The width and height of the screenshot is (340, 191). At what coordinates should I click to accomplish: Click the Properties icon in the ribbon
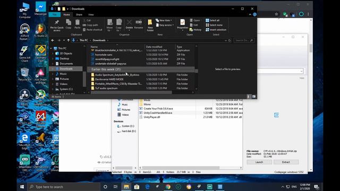point(183,22)
